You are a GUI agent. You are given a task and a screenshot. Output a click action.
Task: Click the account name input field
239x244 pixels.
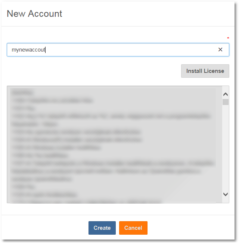pyautogui.click(x=112, y=50)
